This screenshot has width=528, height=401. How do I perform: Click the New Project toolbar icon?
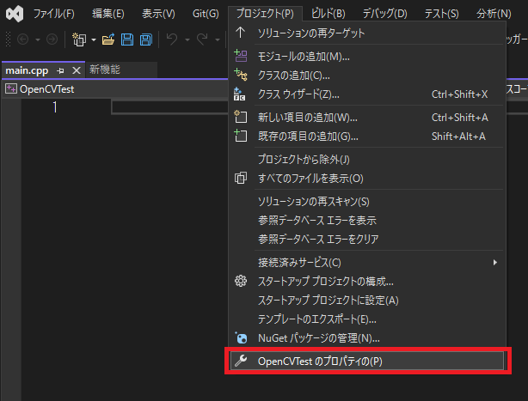[79, 39]
